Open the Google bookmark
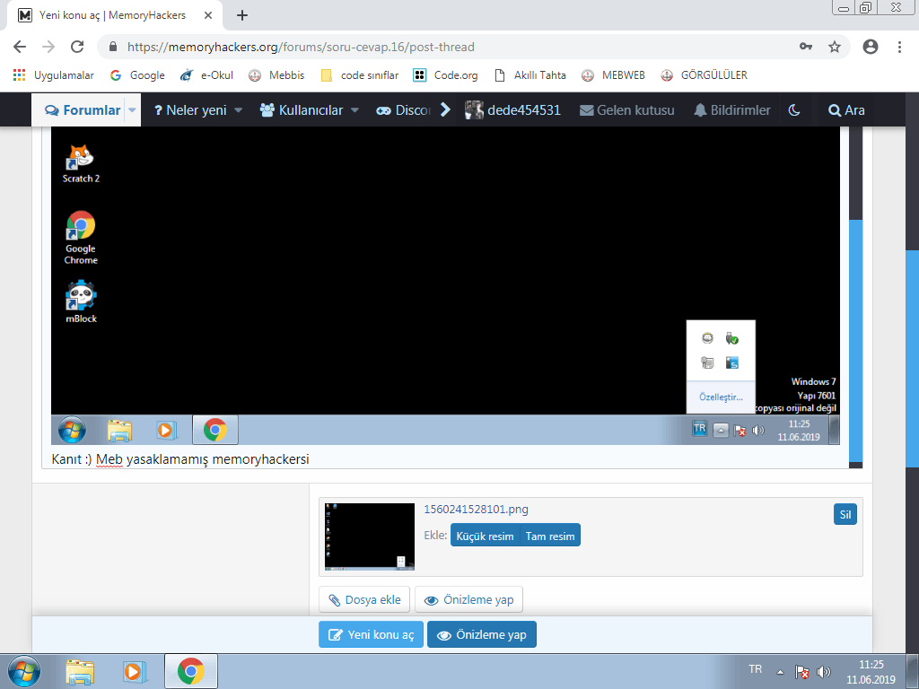Image resolution: width=919 pixels, height=689 pixels. [x=137, y=75]
